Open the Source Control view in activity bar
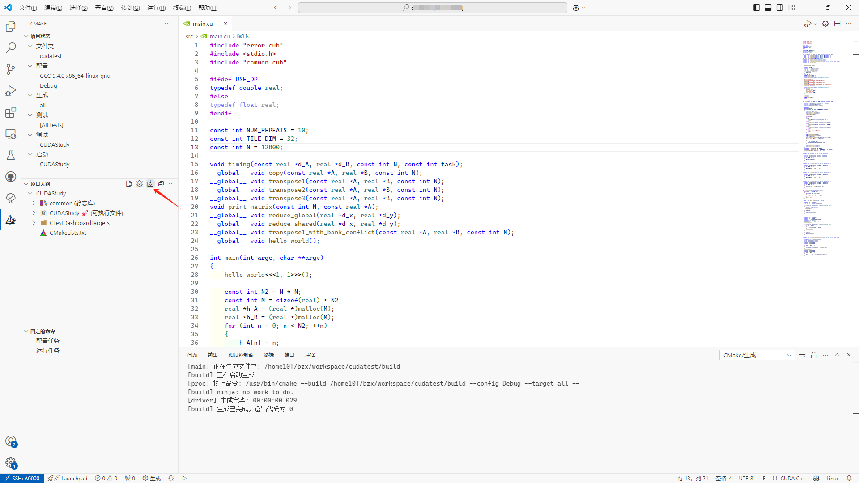 (11, 69)
